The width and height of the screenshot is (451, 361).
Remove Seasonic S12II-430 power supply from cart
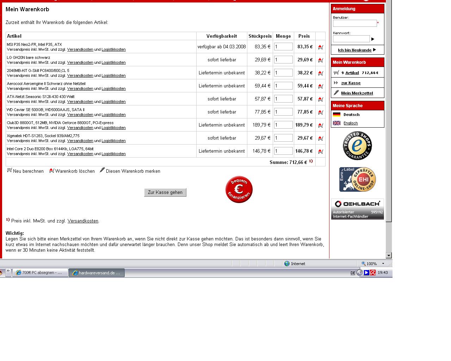(320, 99)
